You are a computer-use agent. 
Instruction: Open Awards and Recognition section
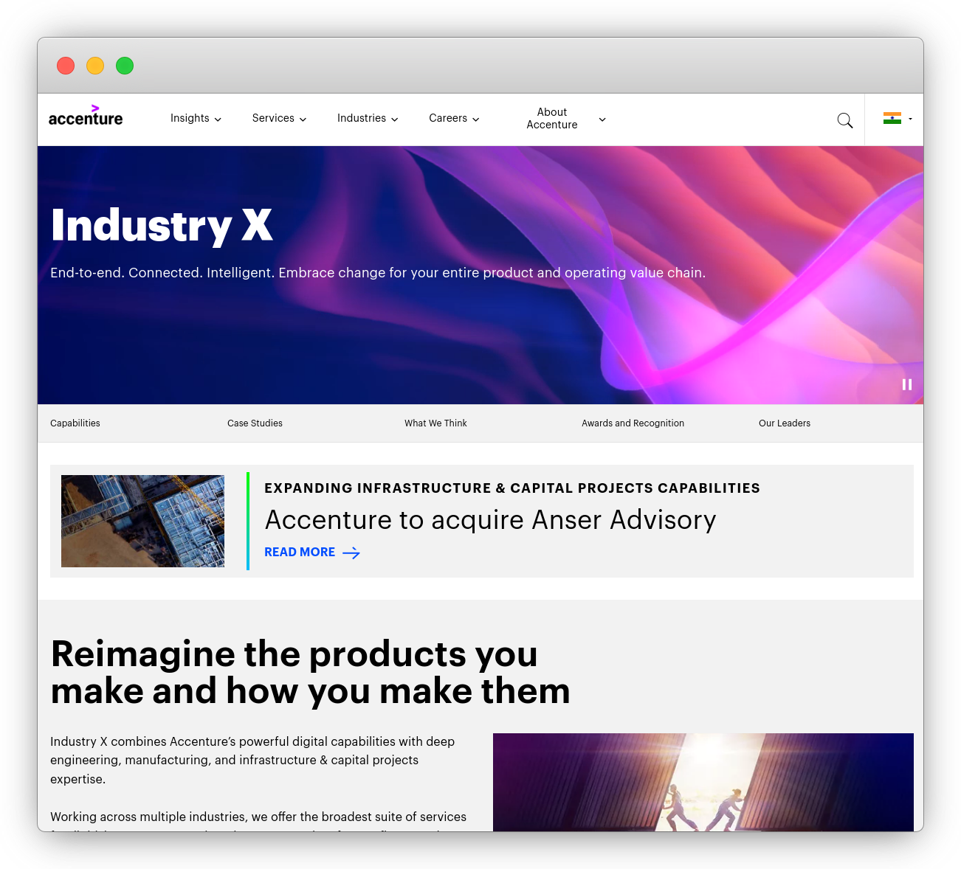(633, 423)
